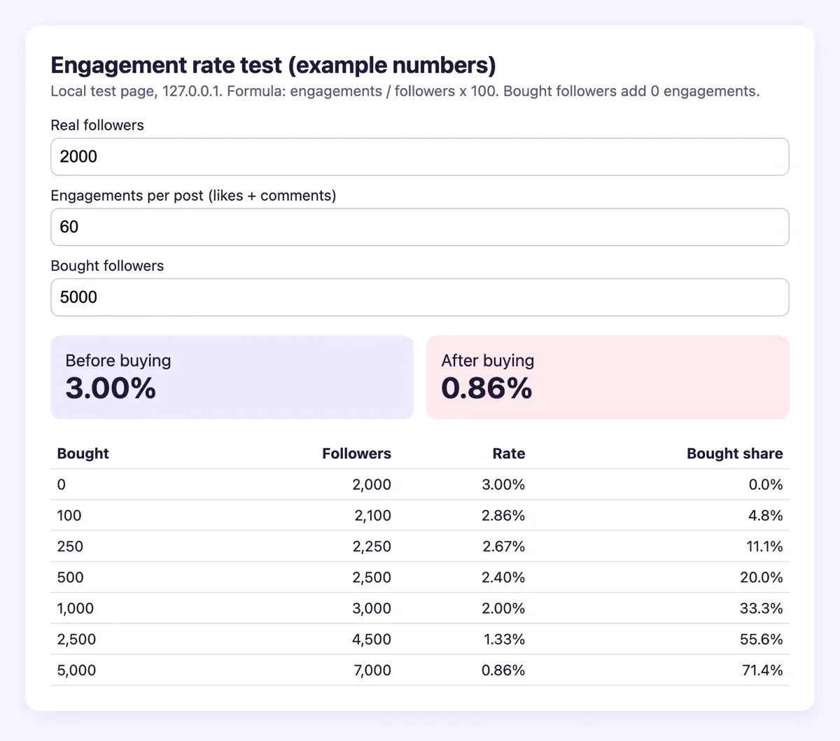Click the Before buying 3.00% card
Image resolution: width=840 pixels, height=741 pixels.
232,377
